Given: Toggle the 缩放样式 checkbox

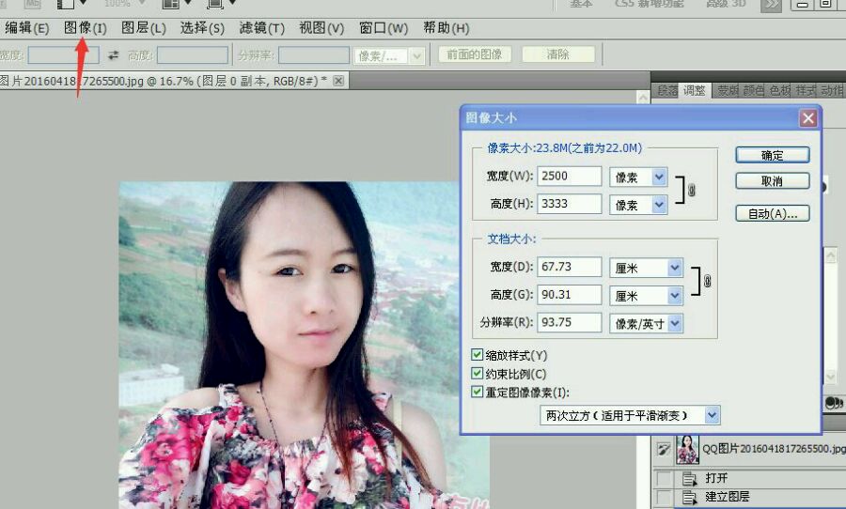Looking at the screenshot, I should click(478, 356).
